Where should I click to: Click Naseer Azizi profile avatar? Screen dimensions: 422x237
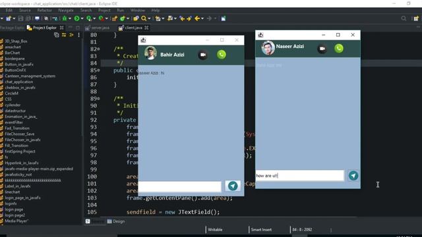coord(268,48)
